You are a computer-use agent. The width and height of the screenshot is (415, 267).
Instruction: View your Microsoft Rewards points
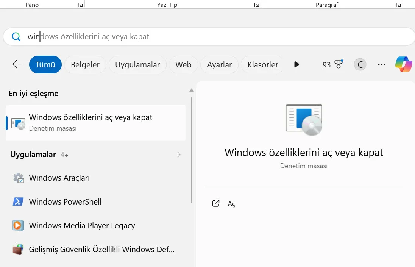[331, 64]
